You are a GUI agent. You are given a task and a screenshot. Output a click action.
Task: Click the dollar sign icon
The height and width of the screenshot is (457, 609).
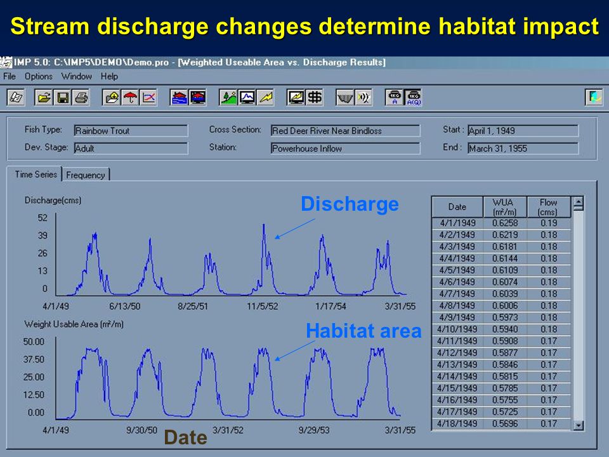point(314,97)
